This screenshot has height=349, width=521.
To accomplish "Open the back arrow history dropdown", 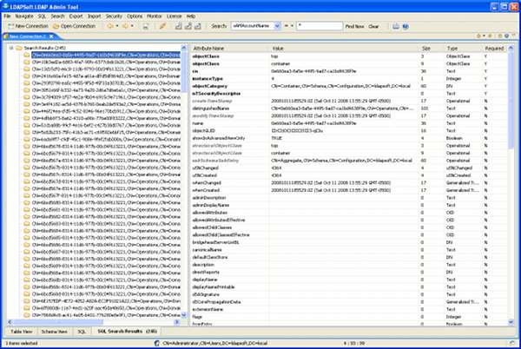I will tap(117, 26).
